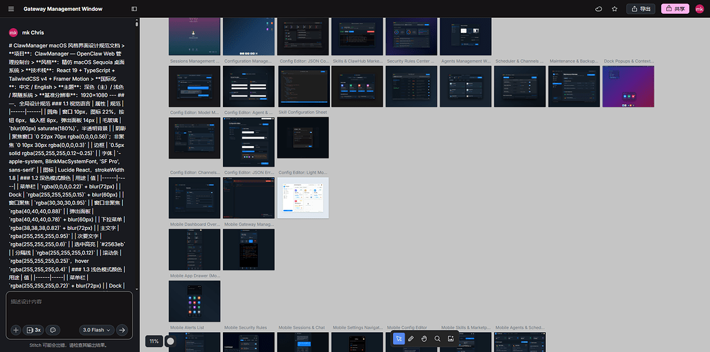Click the cloud sync status icon
This screenshot has width=710, height=352.
599,9
